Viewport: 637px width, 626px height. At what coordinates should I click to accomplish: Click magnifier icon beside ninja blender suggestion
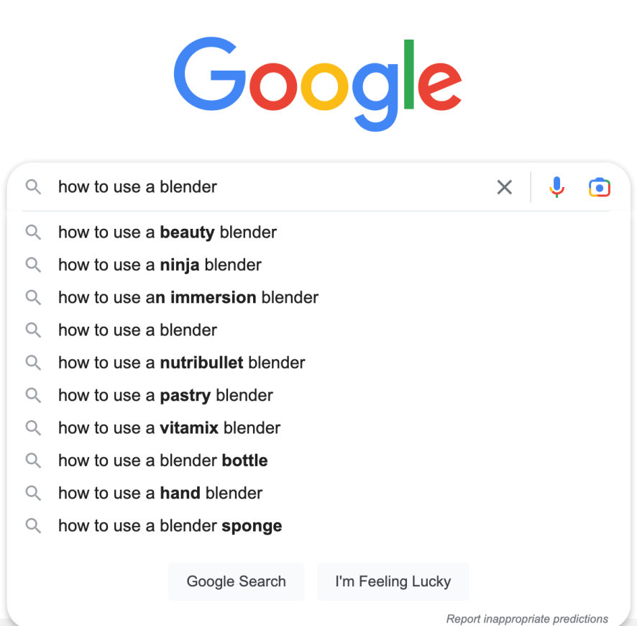tap(33, 265)
